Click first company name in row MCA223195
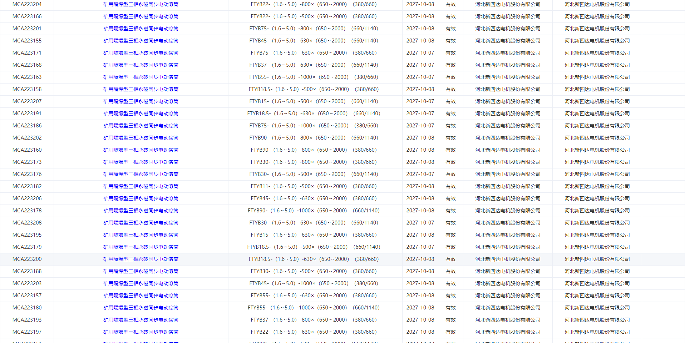685x343 pixels. tap(508, 235)
